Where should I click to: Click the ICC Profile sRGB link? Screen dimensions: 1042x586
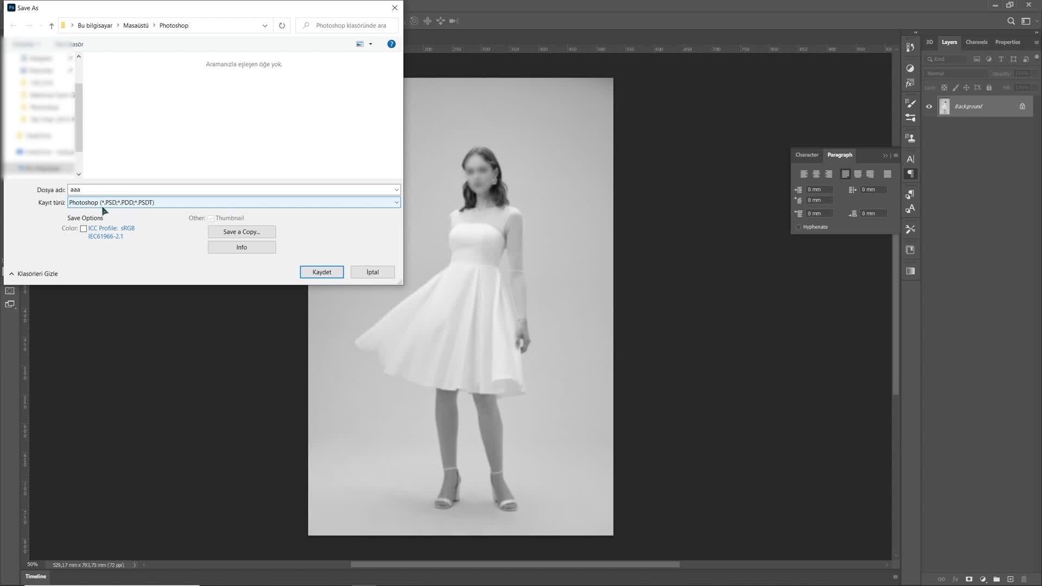coord(111,227)
